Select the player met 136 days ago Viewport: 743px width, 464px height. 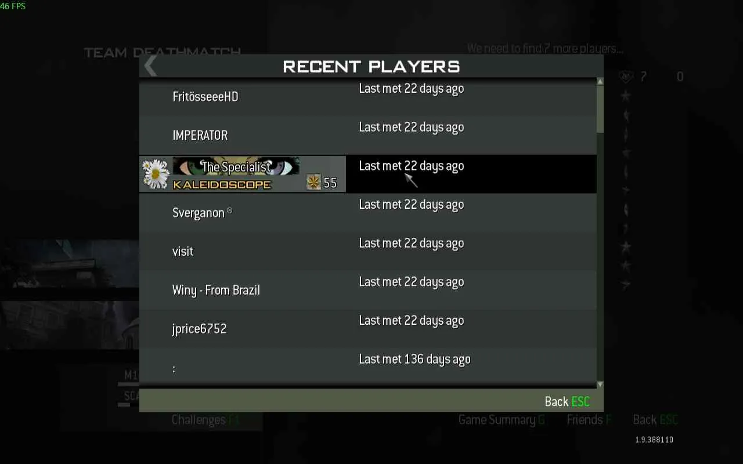[367, 366]
